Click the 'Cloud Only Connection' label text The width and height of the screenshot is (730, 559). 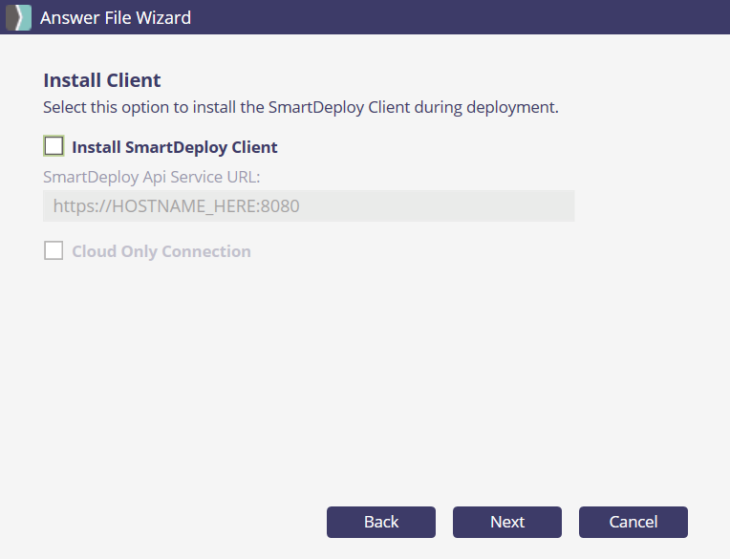[161, 251]
